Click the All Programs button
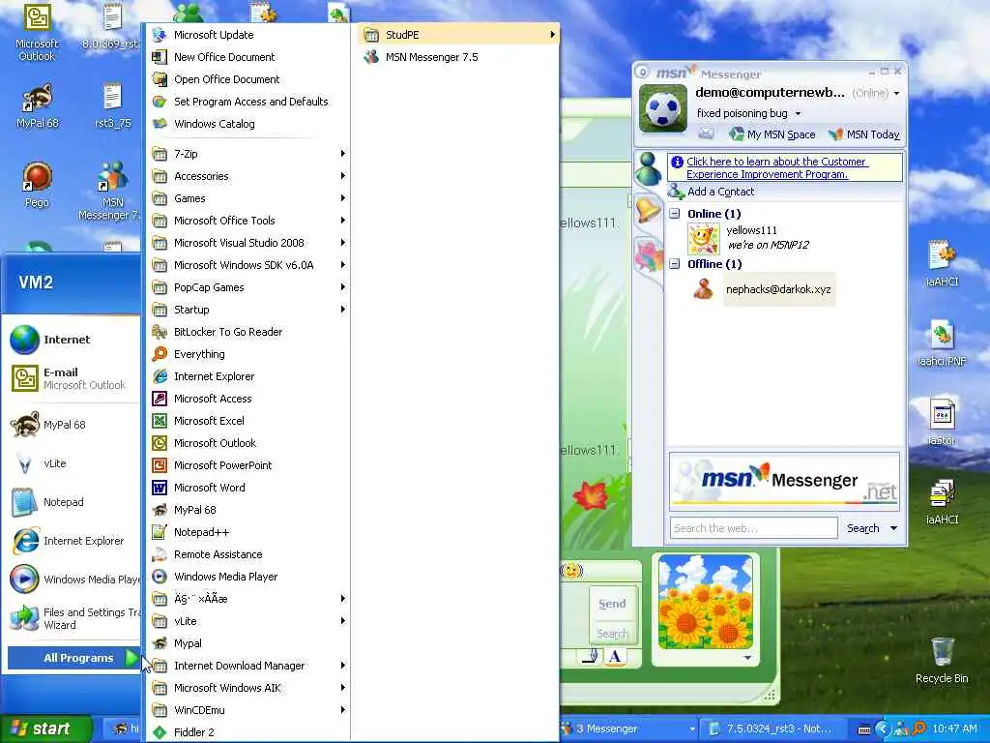The width and height of the screenshot is (990, 743). (x=73, y=658)
